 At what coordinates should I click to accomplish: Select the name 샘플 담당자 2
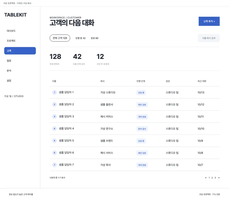coord(66,104)
